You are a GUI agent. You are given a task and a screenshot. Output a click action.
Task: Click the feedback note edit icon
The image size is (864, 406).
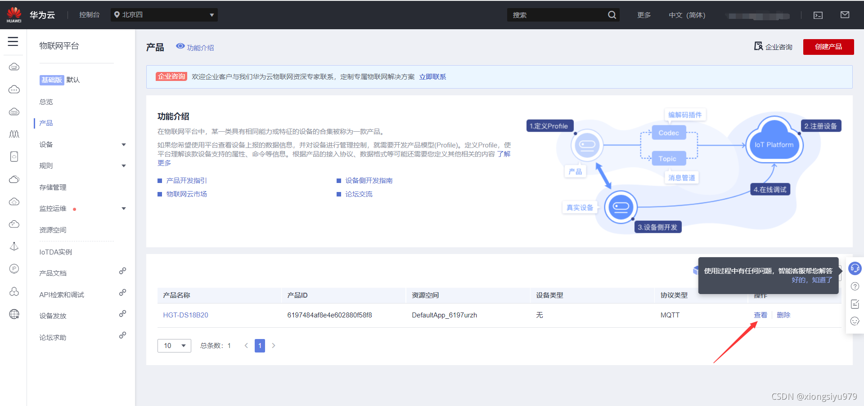(x=855, y=304)
